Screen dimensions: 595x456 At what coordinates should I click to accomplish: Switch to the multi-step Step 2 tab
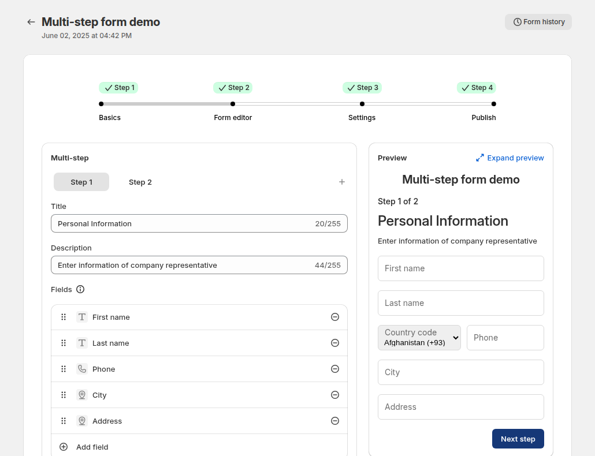pos(140,182)
